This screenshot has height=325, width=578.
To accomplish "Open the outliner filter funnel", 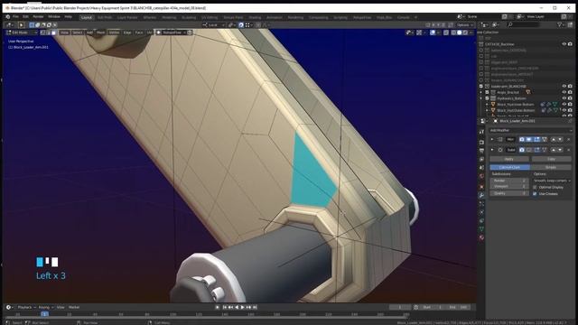I will pos(560,24).
